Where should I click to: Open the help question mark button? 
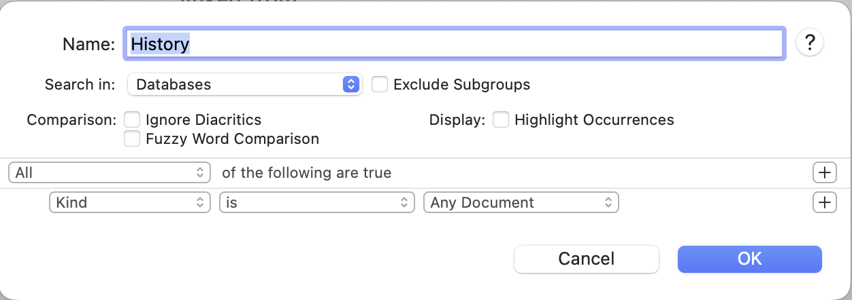[809, 43]
